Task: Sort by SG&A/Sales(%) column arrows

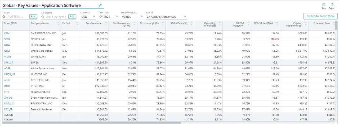Action: pyautogui.click(x=192, y=23)
